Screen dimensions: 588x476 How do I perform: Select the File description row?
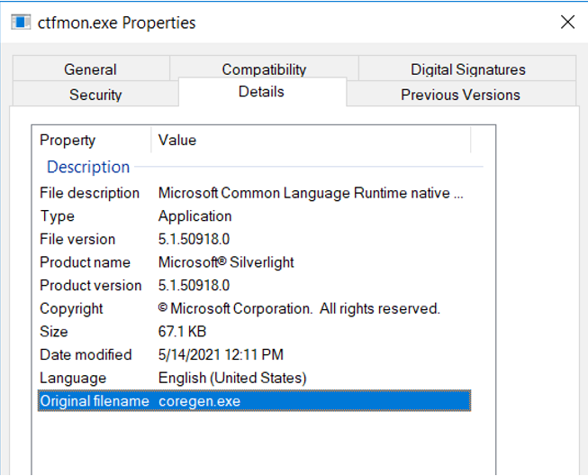89,193
